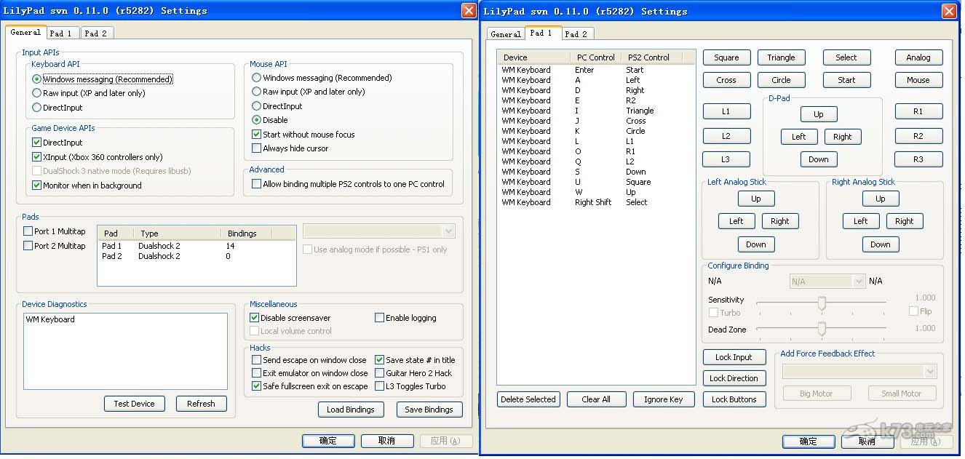Expand the Add Force Feedback Effect dropdown
965x459 pixels.
(x=859, y=372)
